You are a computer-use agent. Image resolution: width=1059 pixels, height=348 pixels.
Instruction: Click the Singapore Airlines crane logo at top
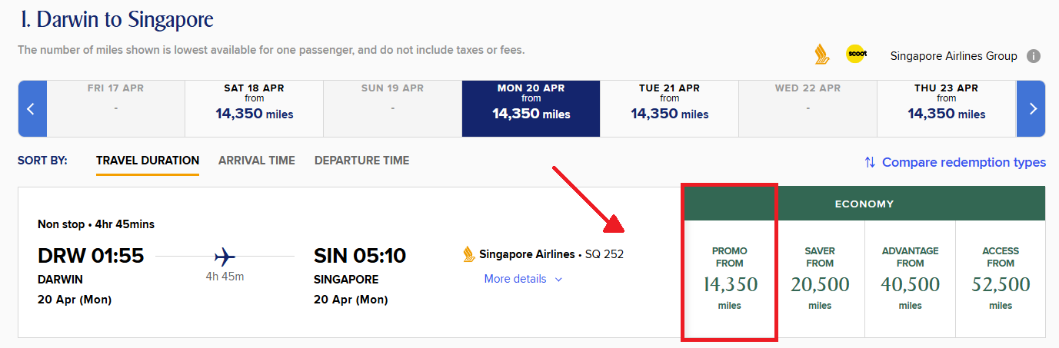coord(821,55)
